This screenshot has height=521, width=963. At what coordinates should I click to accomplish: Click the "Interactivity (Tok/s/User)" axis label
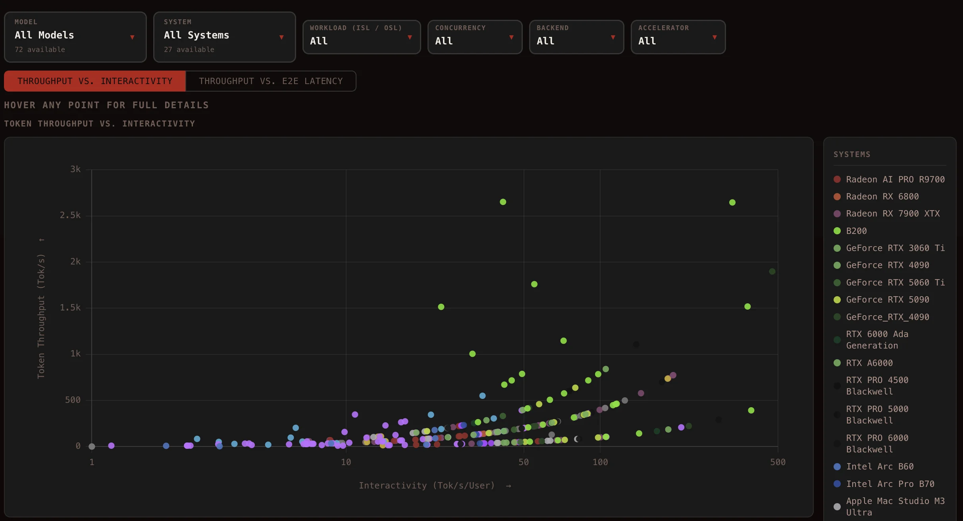(x=427, y=486)
